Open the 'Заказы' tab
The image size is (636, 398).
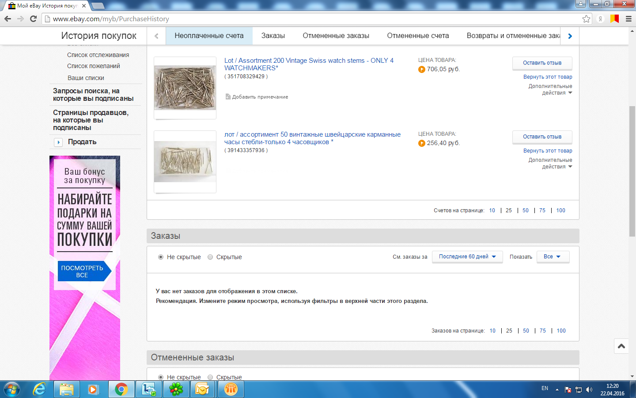tap(273, 36)
